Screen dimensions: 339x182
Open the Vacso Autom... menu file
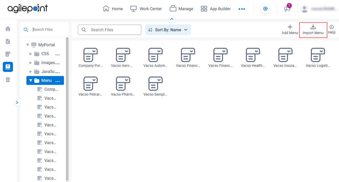point(155,58)
